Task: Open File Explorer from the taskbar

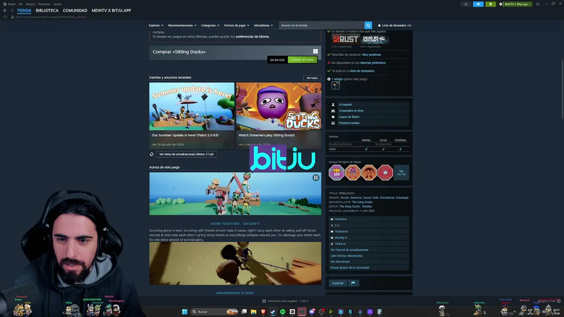Action: [253, 312]
